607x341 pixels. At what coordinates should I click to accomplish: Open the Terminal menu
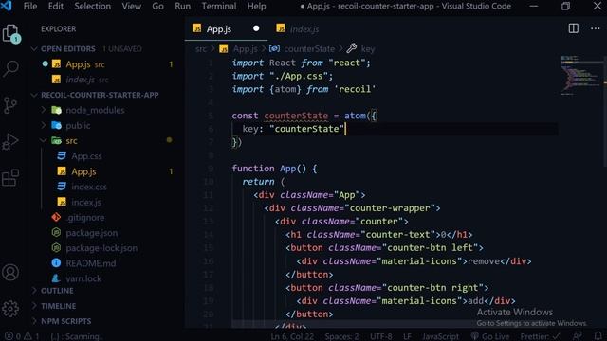219,7
